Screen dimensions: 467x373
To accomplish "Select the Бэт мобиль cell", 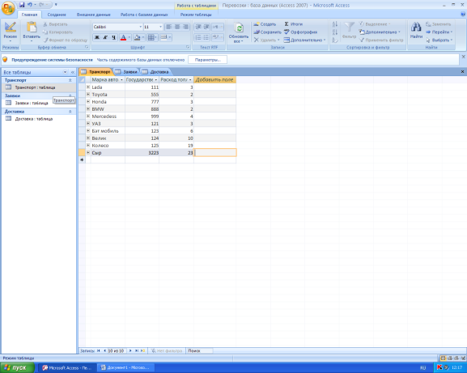I will 108,131.
